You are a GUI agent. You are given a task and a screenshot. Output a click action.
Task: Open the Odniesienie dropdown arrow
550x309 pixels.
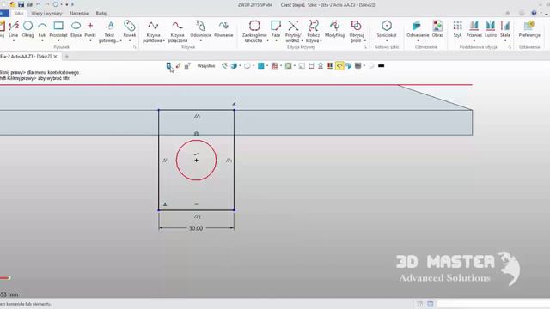[x=418, y=40]
